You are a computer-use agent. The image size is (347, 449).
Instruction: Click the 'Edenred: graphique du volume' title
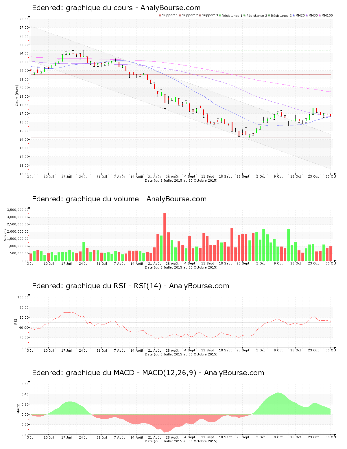pos(119,199)
